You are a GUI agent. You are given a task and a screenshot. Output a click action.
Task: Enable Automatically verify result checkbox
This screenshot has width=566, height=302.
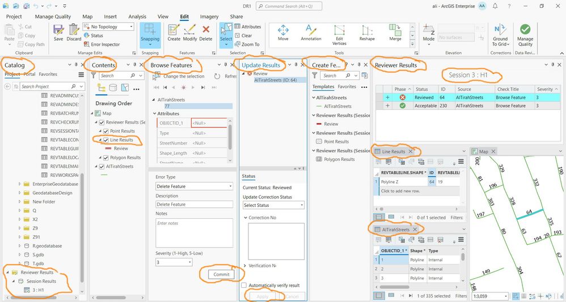tap(244, 286)
